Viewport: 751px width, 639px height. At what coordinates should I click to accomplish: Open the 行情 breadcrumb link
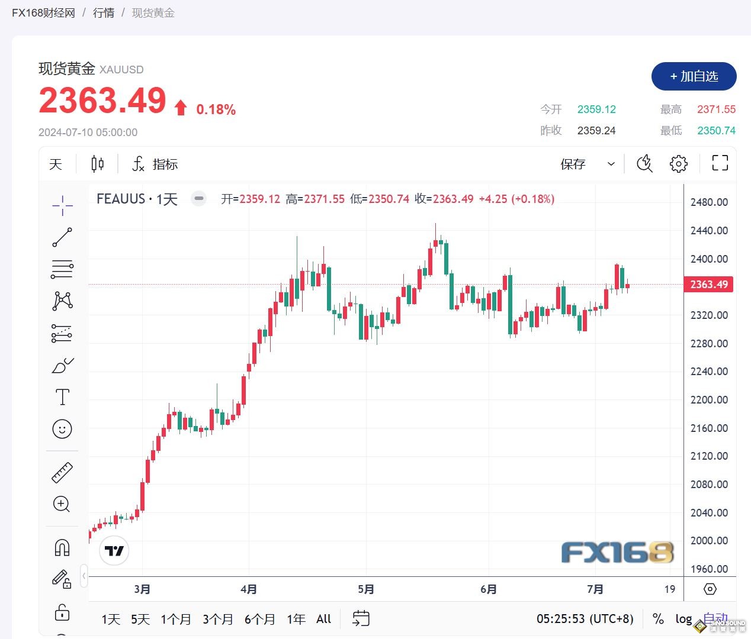[x=104, y=13]
